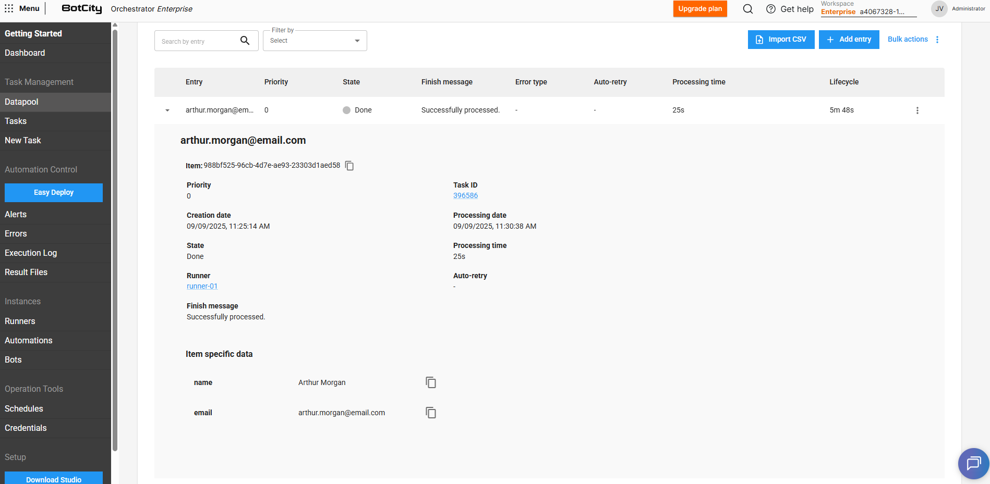The image size is (990, 484).
Task: Click the Add entry button
Action: 849,40
